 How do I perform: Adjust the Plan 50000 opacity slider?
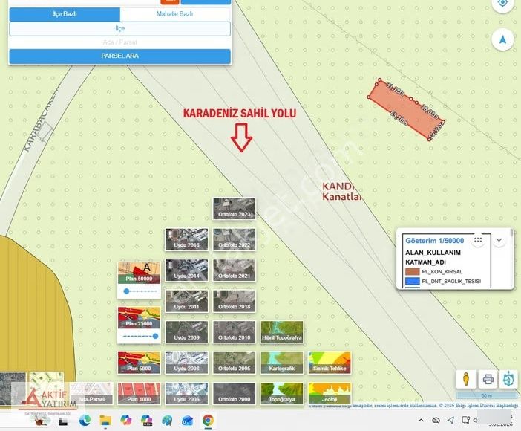pos(140,291)
